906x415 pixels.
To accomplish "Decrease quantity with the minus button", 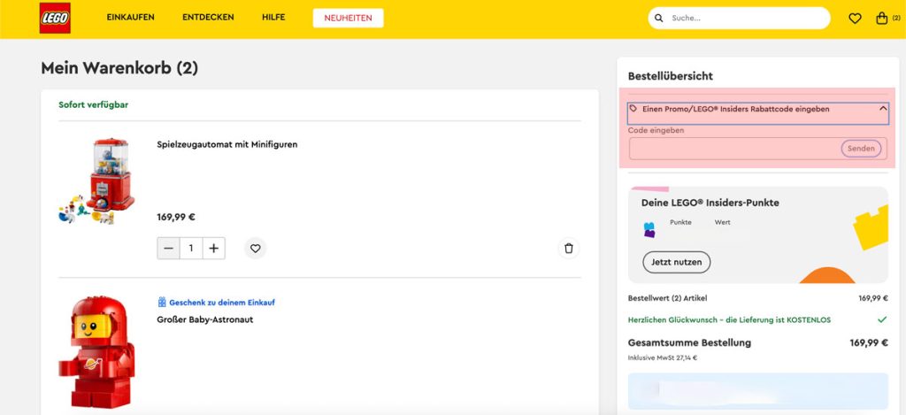I will (x=169, y=249).
